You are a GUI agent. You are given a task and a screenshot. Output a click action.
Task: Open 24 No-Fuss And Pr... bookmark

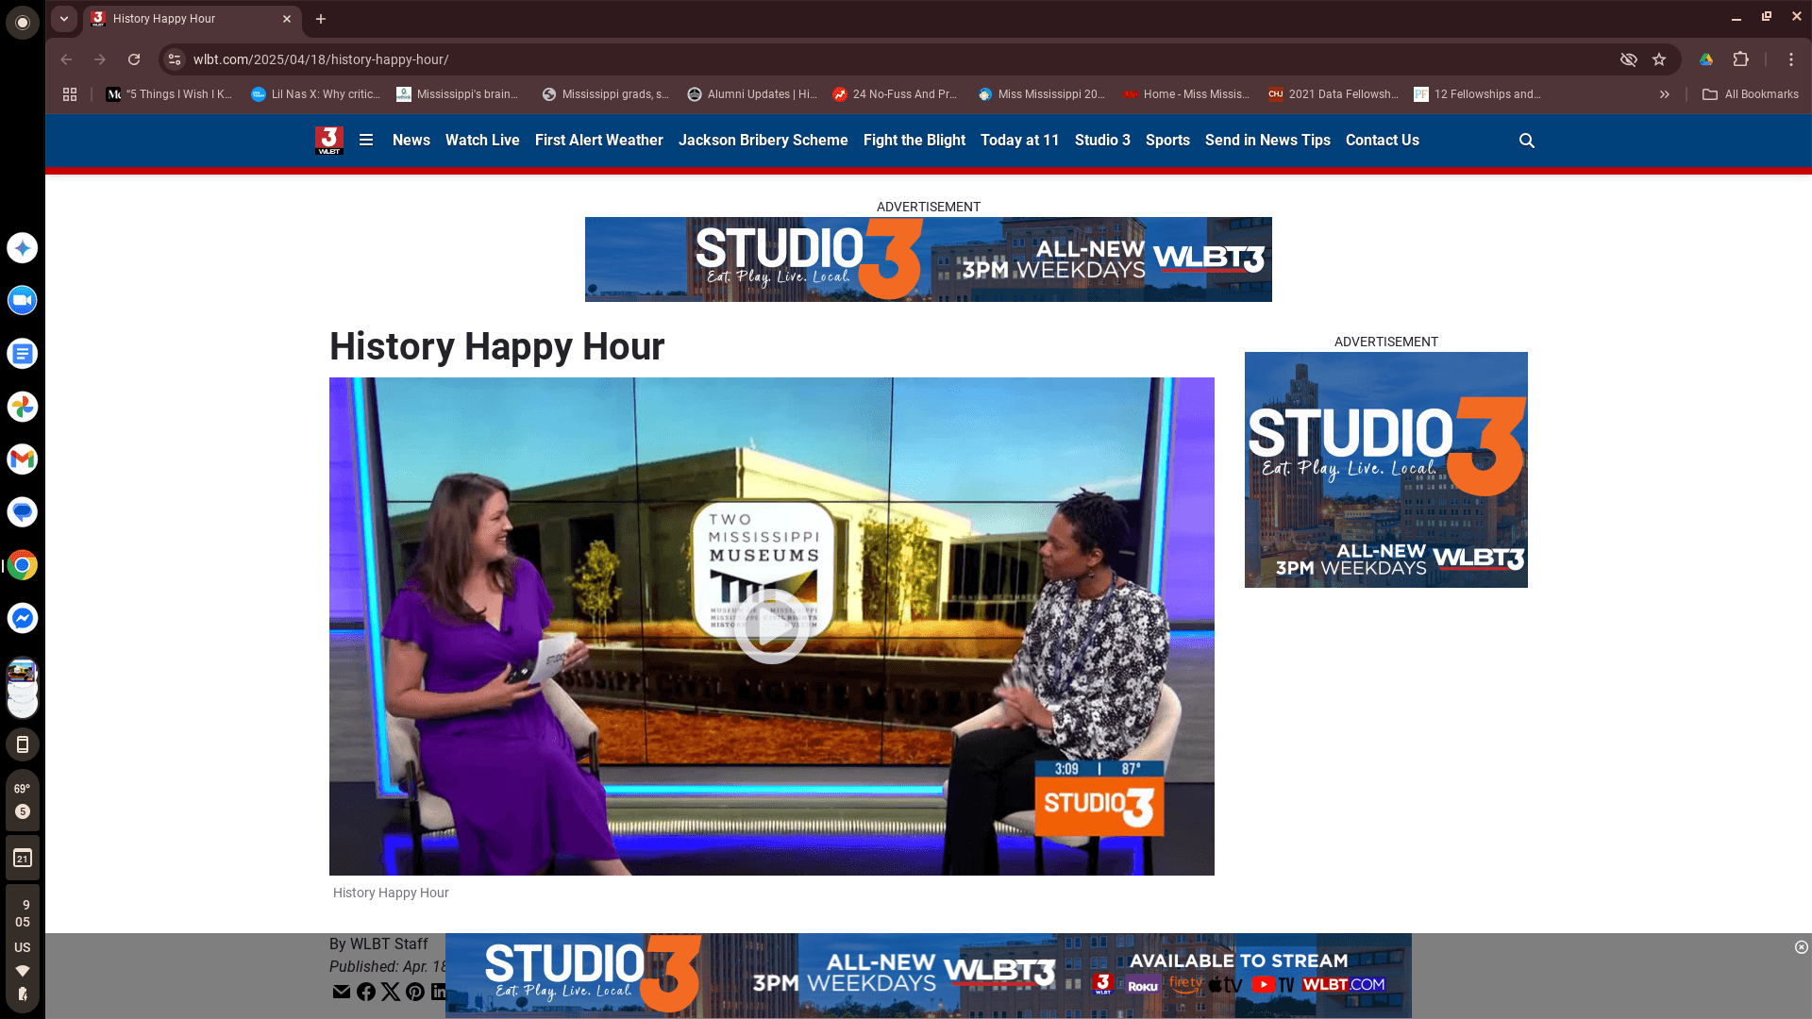(895, 94)
